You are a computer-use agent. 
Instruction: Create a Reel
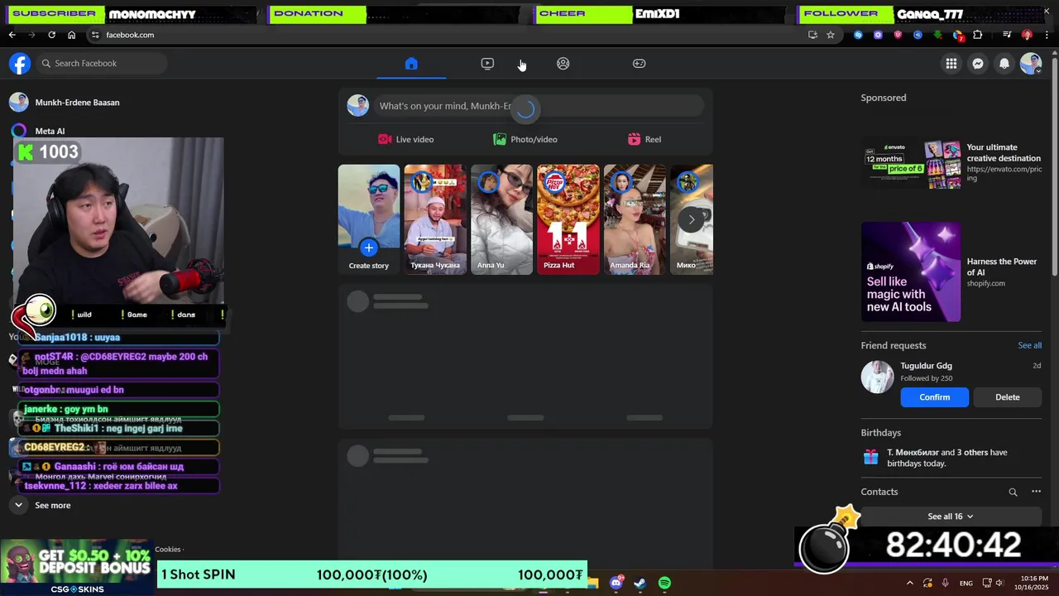645,139
